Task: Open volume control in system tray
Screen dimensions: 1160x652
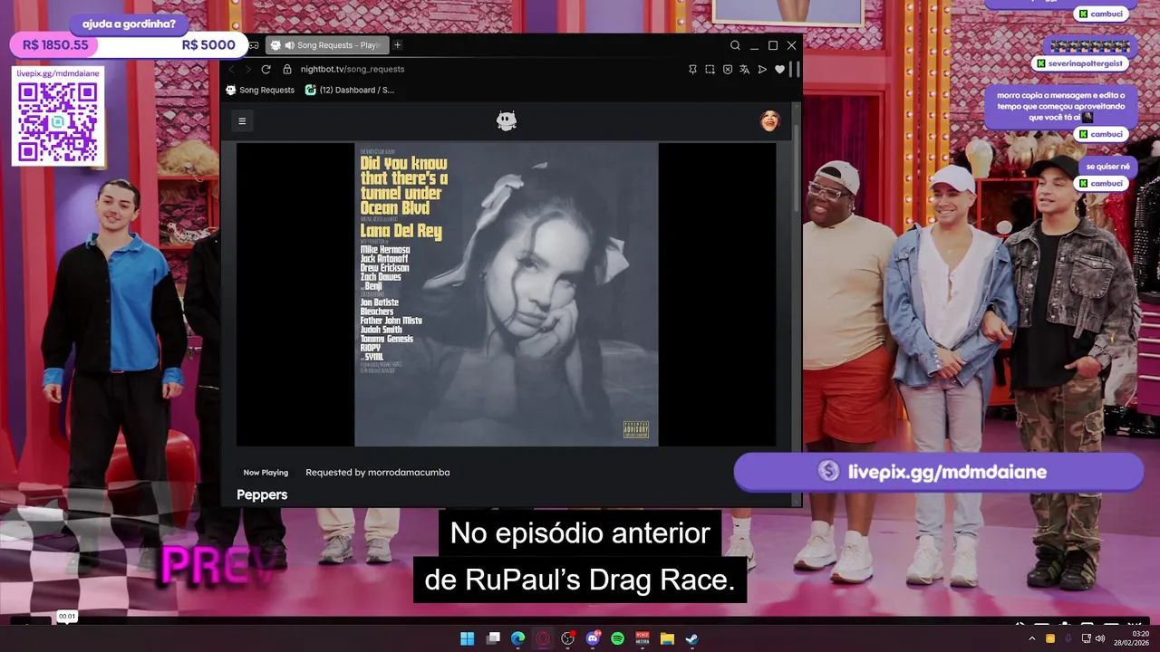Action: (x=1100, y=638)
